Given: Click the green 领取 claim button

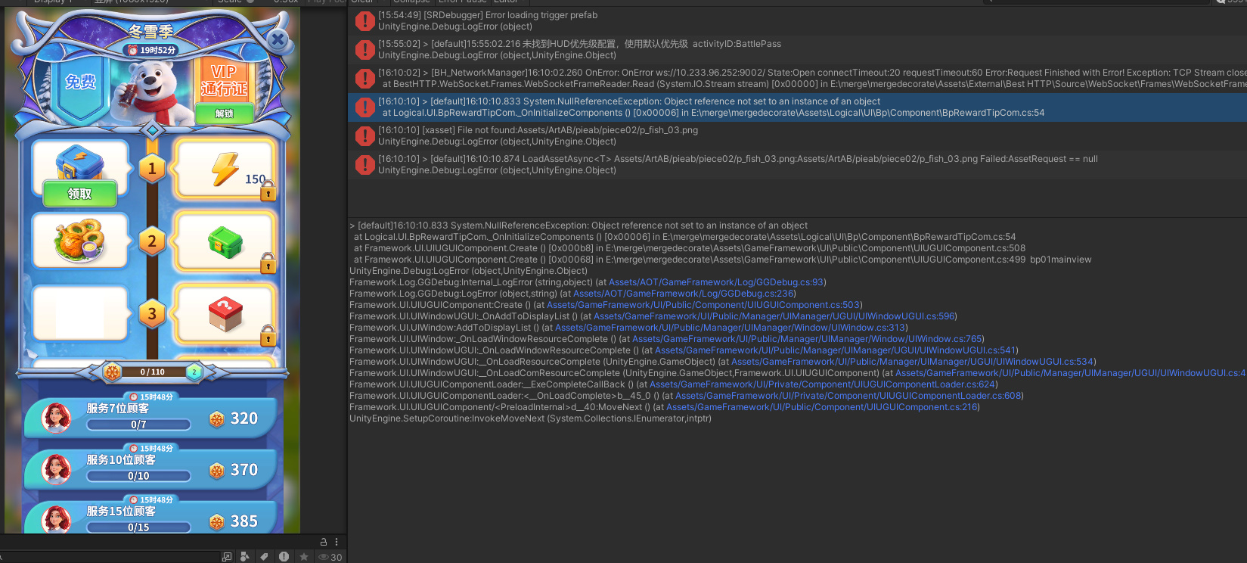Looking at the screenshot, I should (79, 194).
